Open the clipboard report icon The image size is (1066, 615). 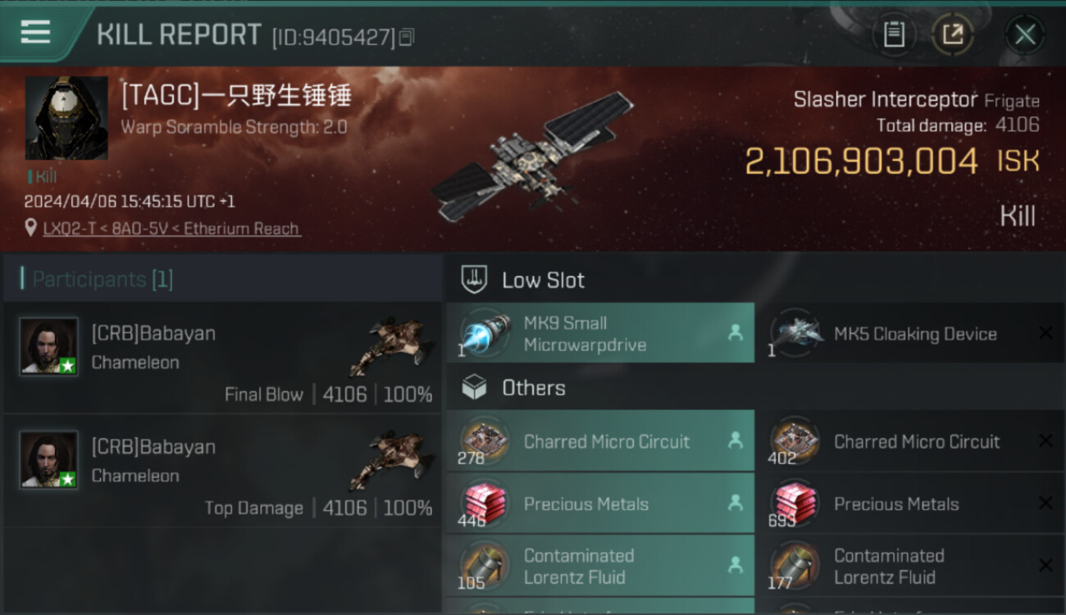click(893, 34)
